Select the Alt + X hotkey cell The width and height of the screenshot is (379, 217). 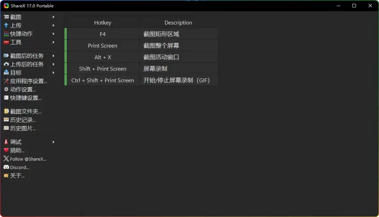(102, 57)
